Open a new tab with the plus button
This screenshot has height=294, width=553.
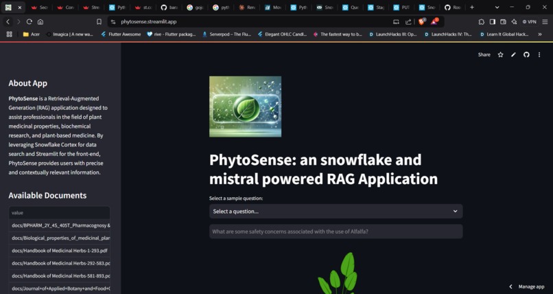472,8
